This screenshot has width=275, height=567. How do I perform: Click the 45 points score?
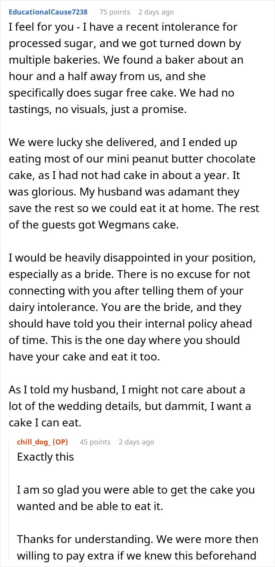[x=95, y=442]
